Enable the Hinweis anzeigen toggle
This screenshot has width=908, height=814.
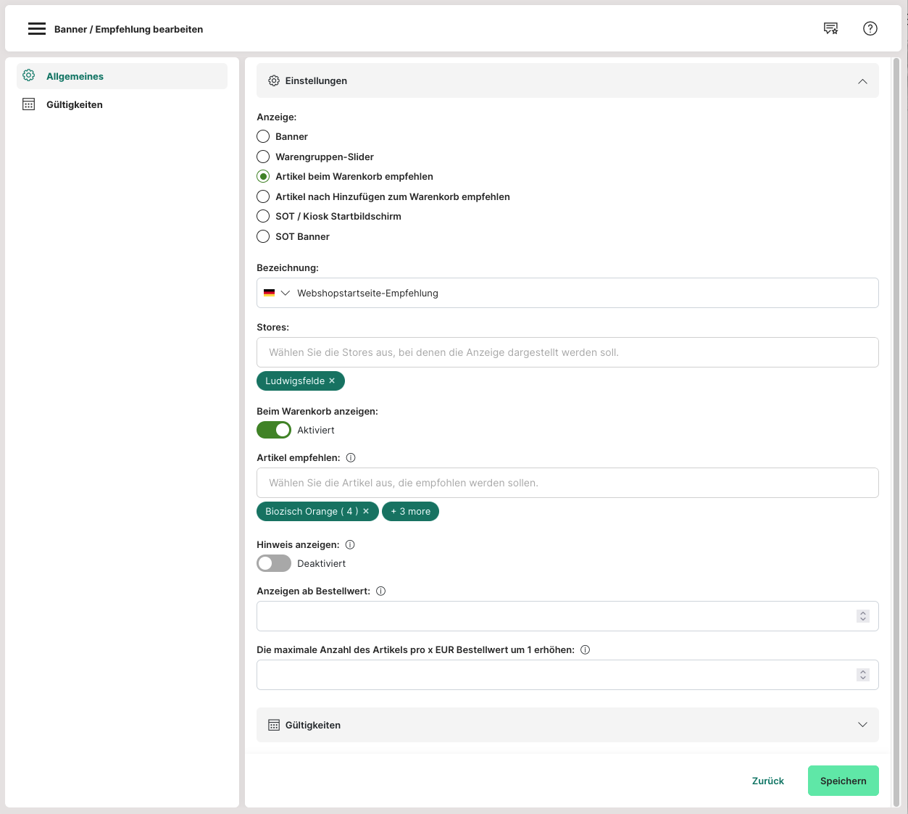274,563
